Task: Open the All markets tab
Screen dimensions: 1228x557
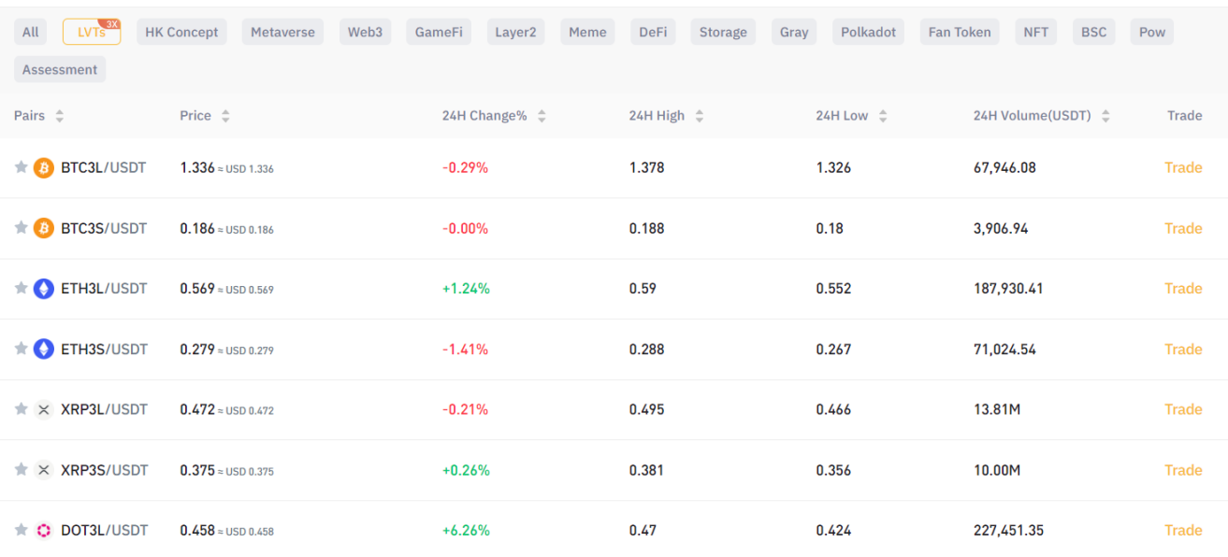Action: pyautogui.click(x=31, y=32)
